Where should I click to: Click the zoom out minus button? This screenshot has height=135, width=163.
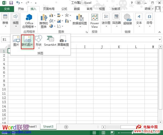119,133
